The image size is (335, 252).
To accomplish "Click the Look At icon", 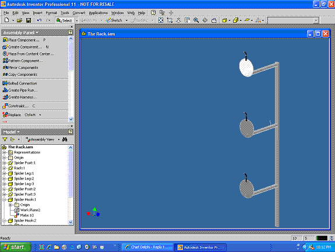I will pyautogui.click(x=214, y=20).
